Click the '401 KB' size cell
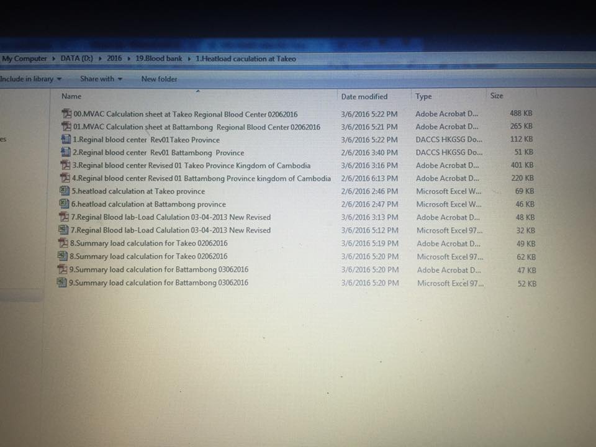The image size is (596, 447). 522,165
